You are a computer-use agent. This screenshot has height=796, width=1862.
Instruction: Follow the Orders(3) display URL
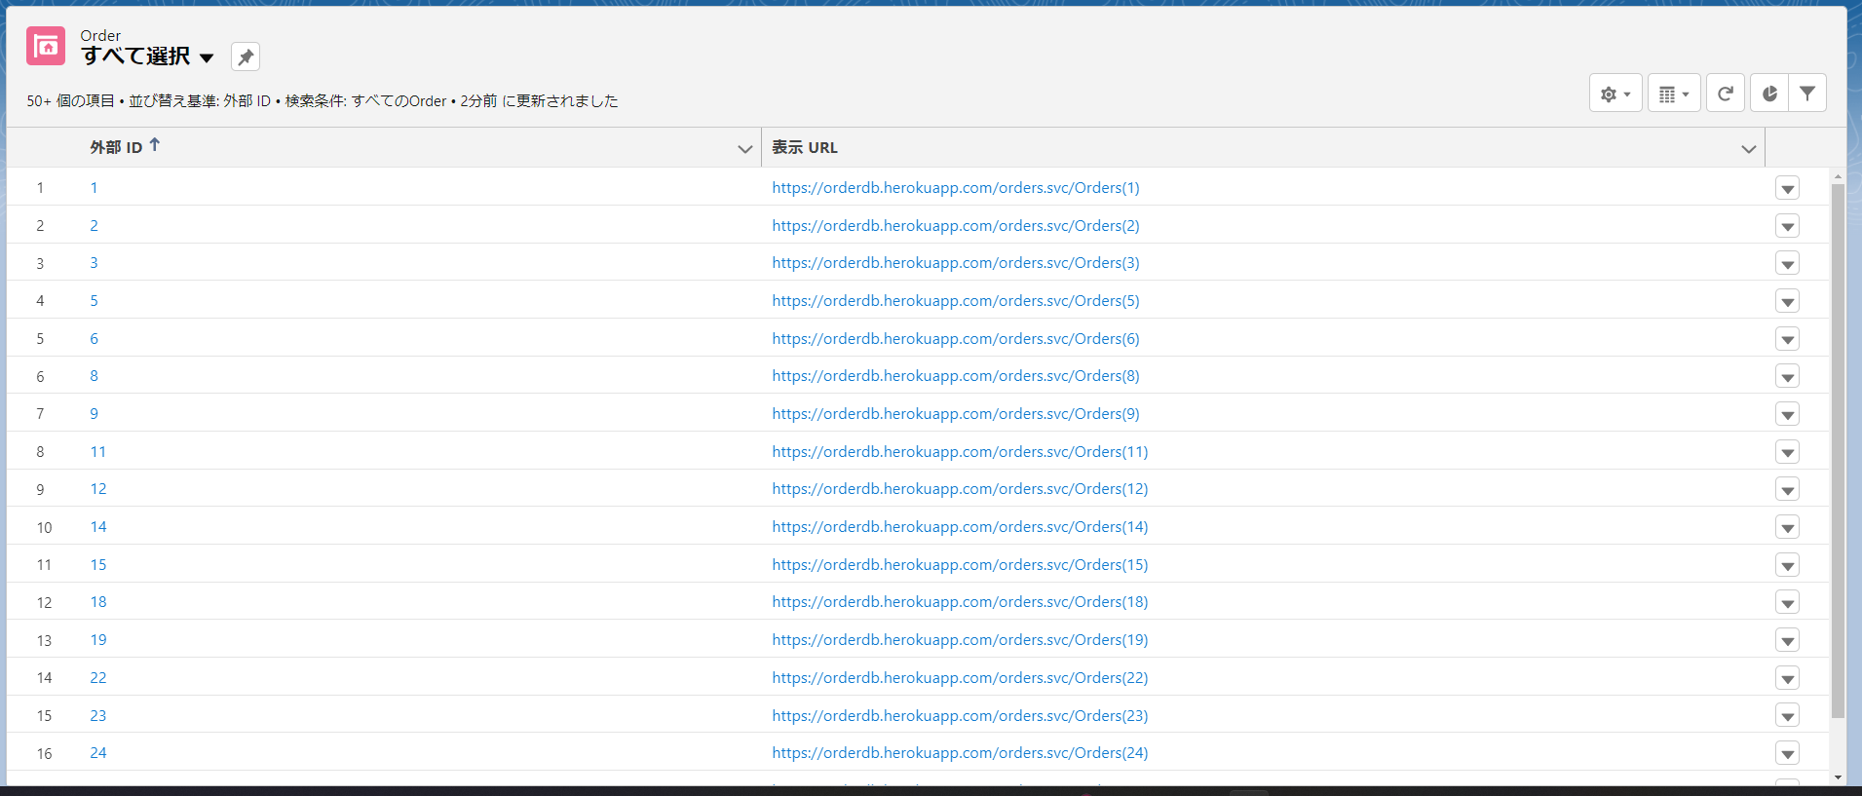click(956, 263)
